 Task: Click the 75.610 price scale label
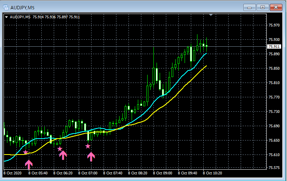274,155
